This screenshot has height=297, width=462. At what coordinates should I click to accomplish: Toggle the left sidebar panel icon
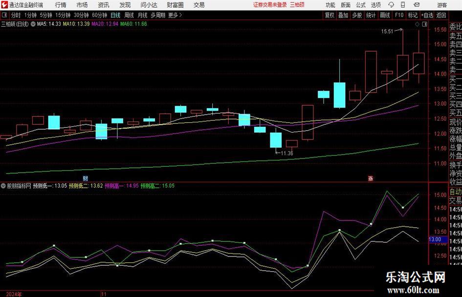[4, 15]
